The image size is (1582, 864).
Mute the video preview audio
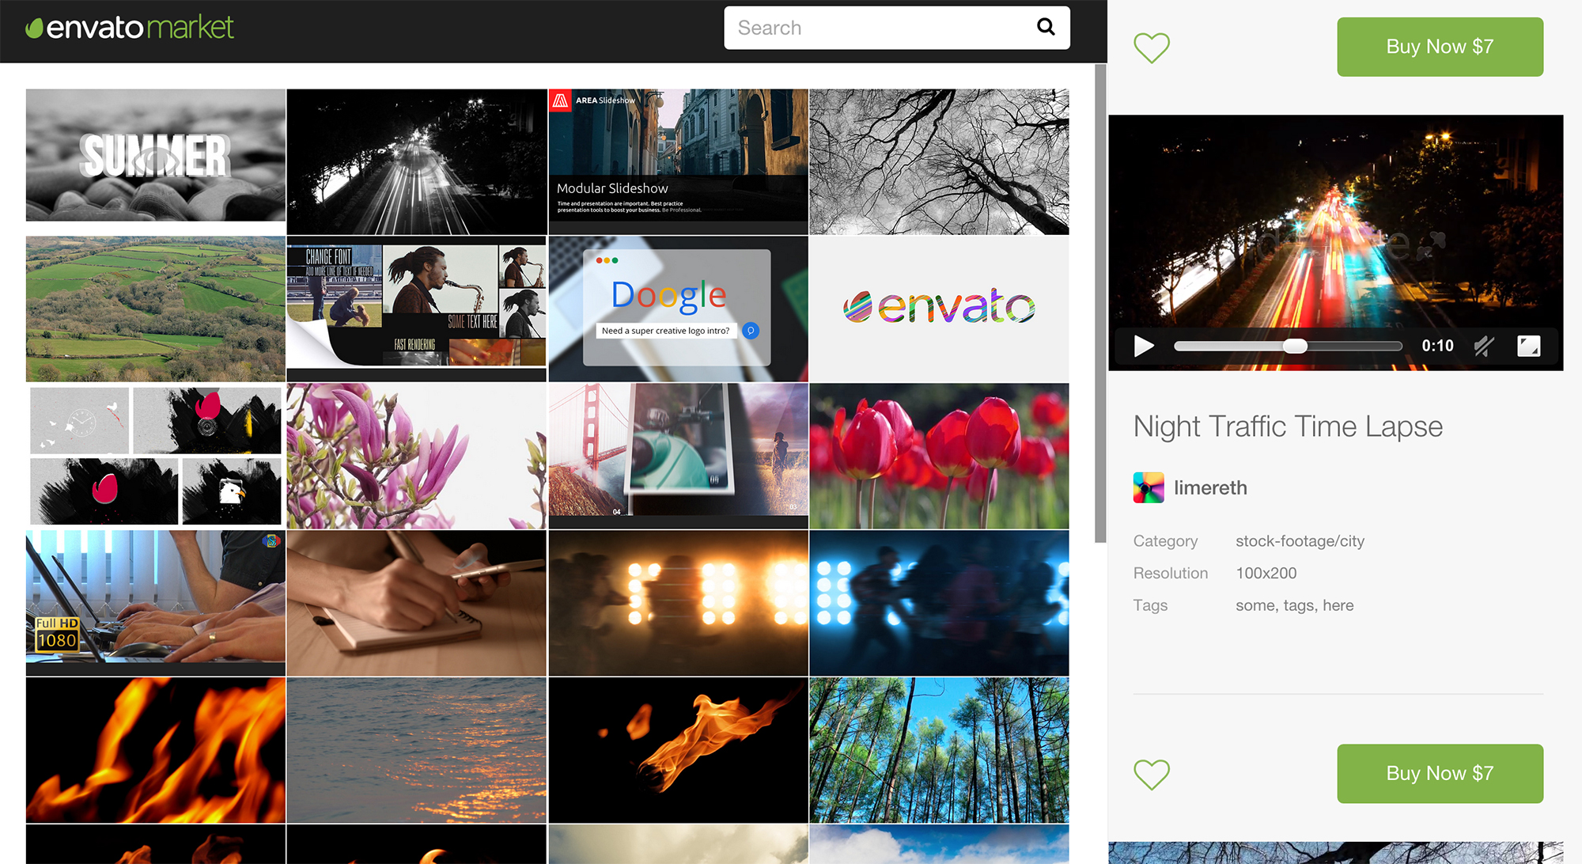pyautogui.click(x=1484, y=346)
